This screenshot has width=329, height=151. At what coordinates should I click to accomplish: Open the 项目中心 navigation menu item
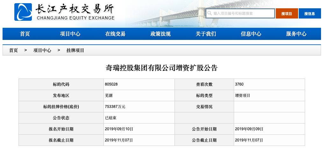point(70,34)
